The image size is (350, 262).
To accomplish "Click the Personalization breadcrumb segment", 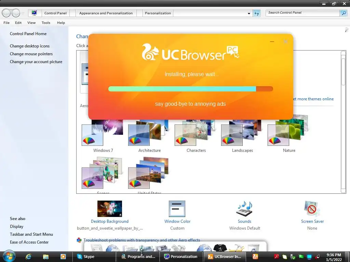I will click(x=158, y=13).
